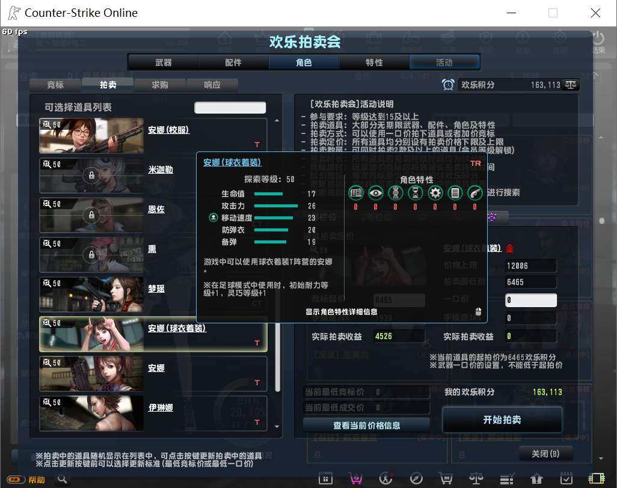Image resolution: width=617 pixels, height=488 pixels.
Task: Click the item list scroll up arrow
Action: pos(277,120)
